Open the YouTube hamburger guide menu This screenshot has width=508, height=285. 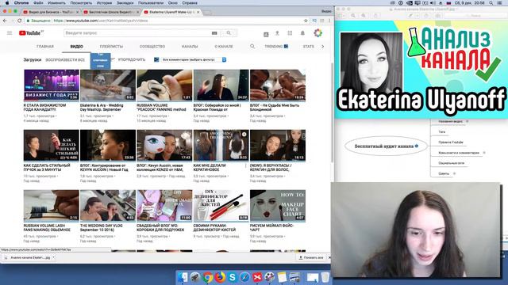[10, 33]
